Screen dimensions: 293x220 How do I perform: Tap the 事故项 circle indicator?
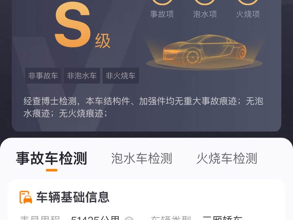[162, 2]
